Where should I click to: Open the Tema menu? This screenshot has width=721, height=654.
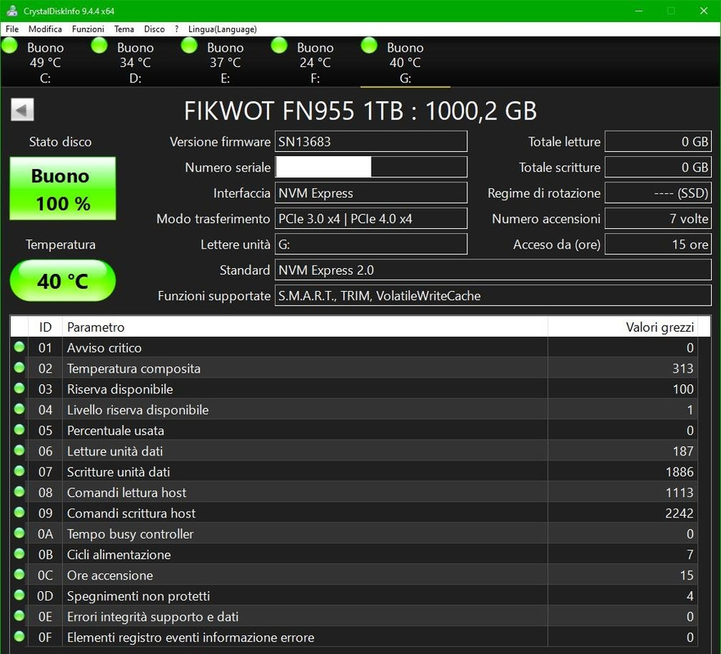(x=124, y=29)
